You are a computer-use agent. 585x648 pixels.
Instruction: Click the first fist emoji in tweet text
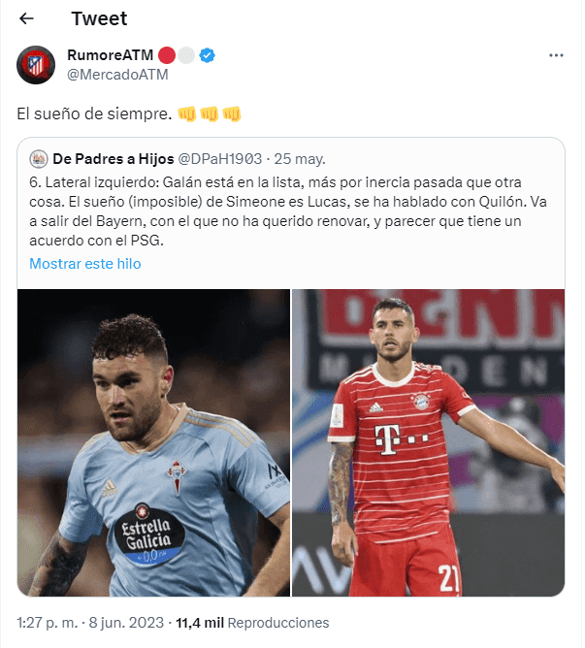tap(187, 114)
